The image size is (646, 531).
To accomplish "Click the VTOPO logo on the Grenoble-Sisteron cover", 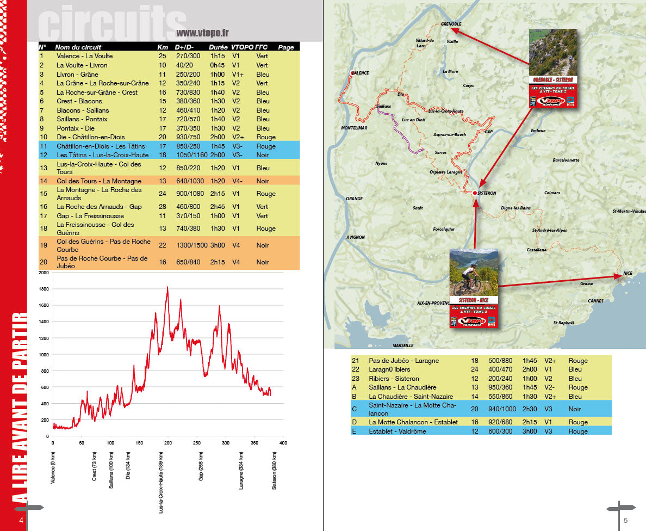I will click(551, 101).
